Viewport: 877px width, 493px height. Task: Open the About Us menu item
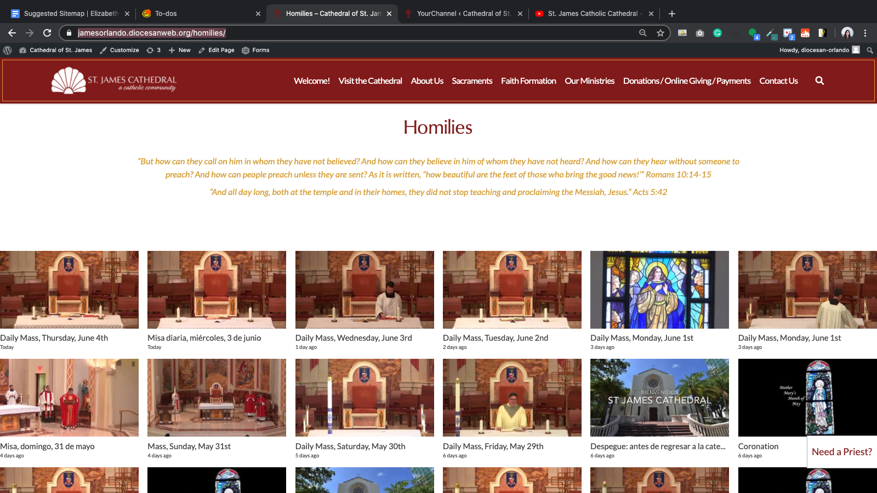click(427, 81)
